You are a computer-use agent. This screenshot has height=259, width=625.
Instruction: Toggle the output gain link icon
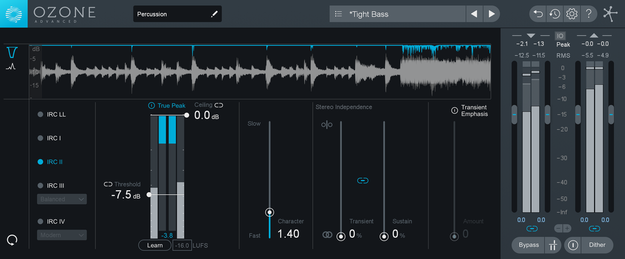595,229
